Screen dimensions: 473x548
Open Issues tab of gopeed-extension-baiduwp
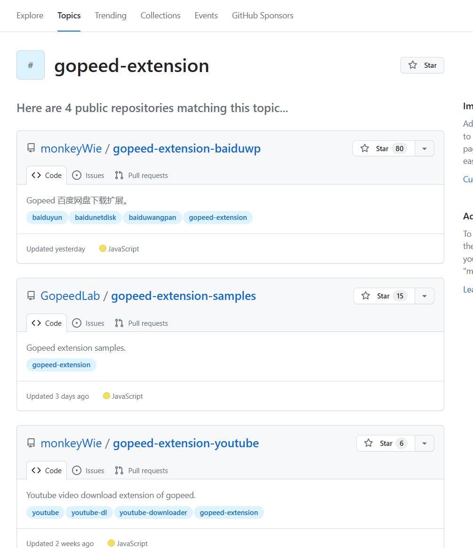88,176
